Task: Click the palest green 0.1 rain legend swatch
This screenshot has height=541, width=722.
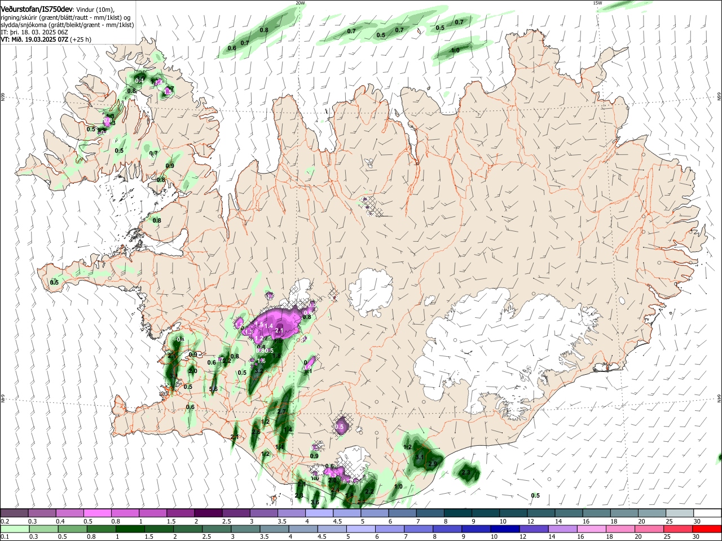Action: click(x=15, y=529)
